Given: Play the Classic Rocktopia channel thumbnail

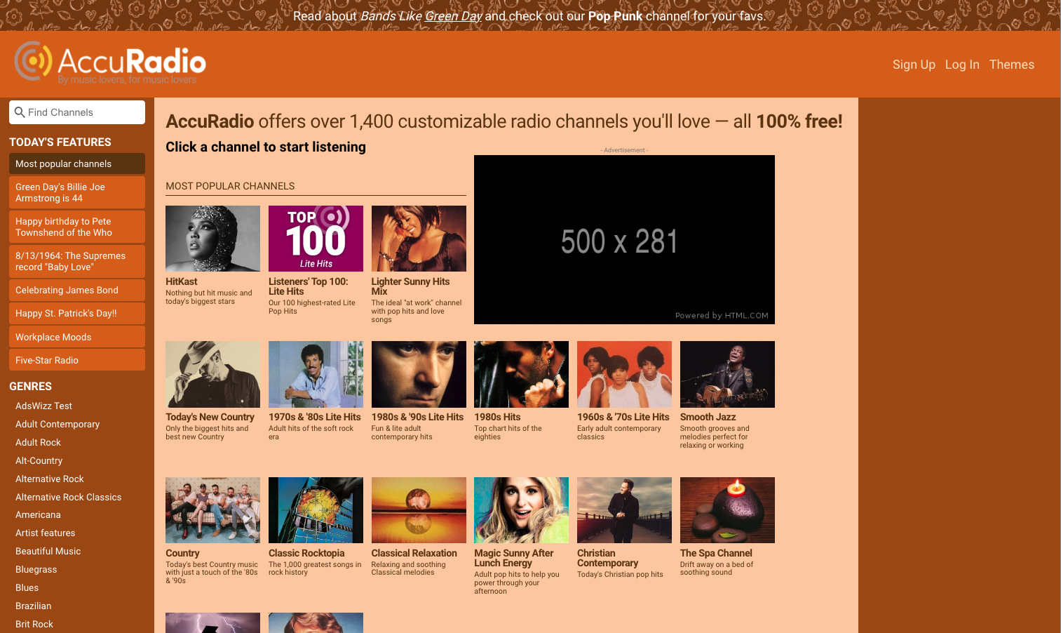Looking at the screenshot, I should pos(316,510).
